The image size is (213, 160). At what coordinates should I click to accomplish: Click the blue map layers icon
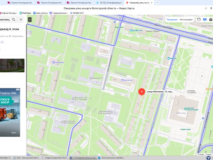click(205, 19)
